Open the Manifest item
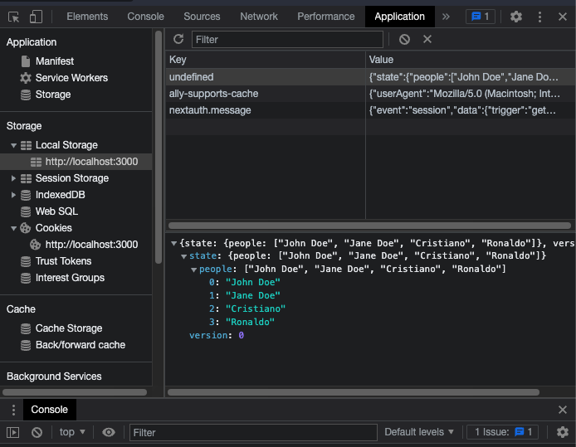 [x=55, y=61]
